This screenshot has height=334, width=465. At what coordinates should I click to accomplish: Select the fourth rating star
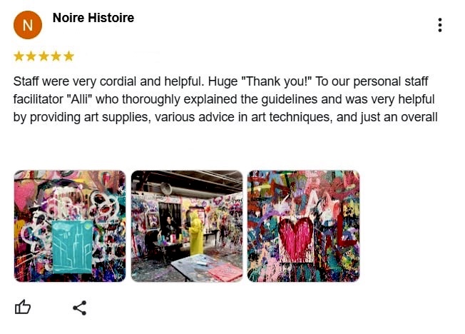tap(56, 56)
